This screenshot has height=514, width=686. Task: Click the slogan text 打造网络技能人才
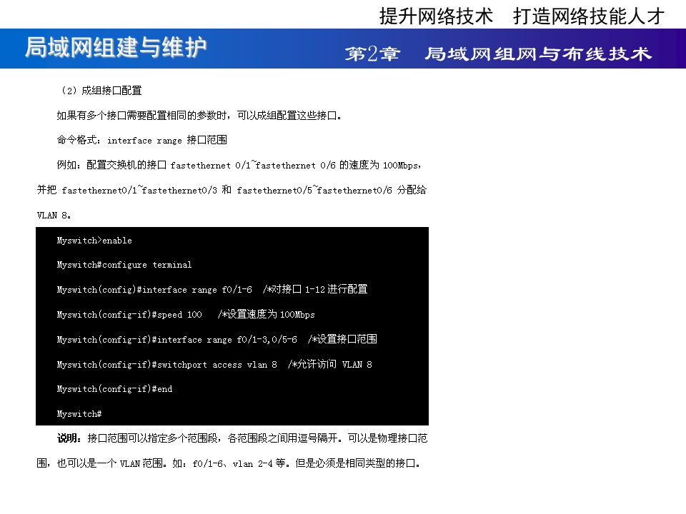coord(589,16)
